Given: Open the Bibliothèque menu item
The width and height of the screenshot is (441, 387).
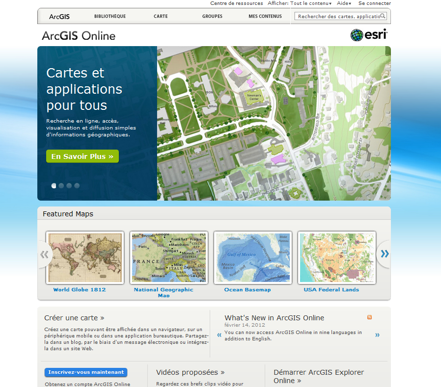Looking at the screenshot, I should [110, 16].
